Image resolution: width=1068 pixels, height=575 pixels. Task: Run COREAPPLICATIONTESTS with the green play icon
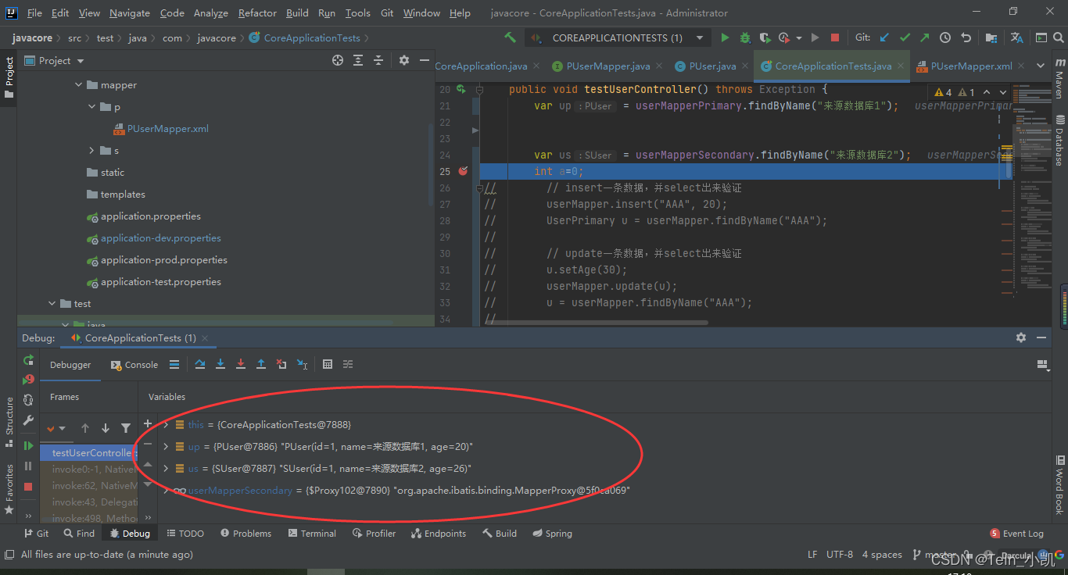tap(725, 37)
